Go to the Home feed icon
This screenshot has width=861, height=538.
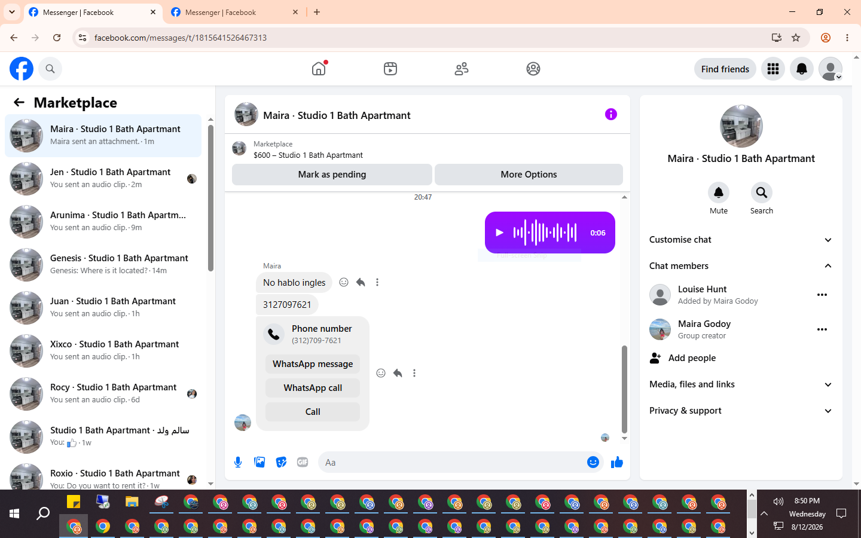point(319,69)
